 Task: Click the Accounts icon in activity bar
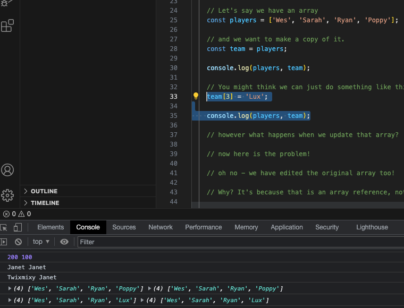tap(7, 170)
